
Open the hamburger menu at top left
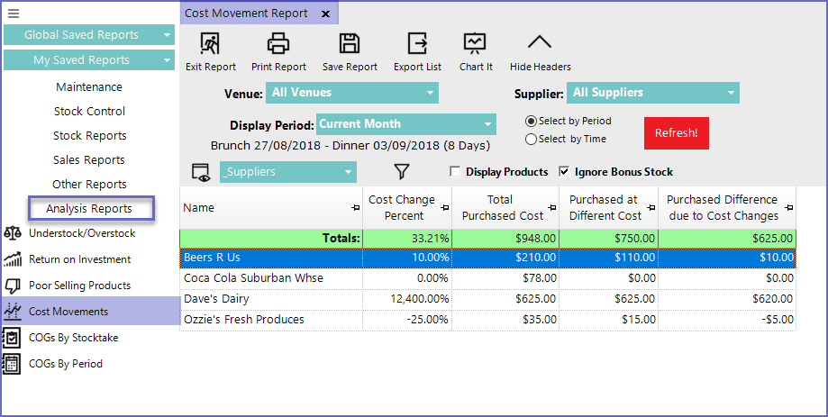(x=14, y=14)
